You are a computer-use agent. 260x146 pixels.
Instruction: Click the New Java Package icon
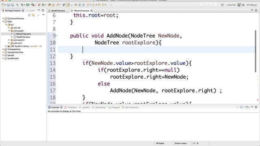39,5
